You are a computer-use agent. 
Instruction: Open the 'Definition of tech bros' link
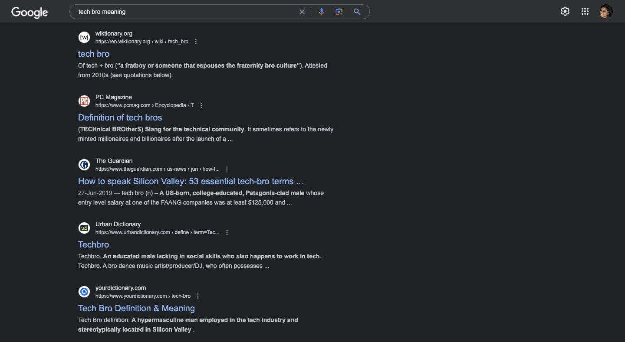pyautogui.click(x=120, y=117)
